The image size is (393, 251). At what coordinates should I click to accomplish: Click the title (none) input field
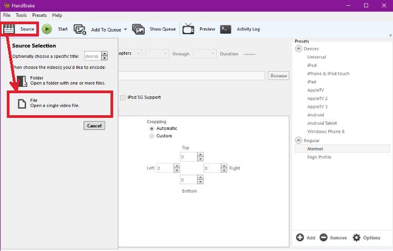point(93,56)
